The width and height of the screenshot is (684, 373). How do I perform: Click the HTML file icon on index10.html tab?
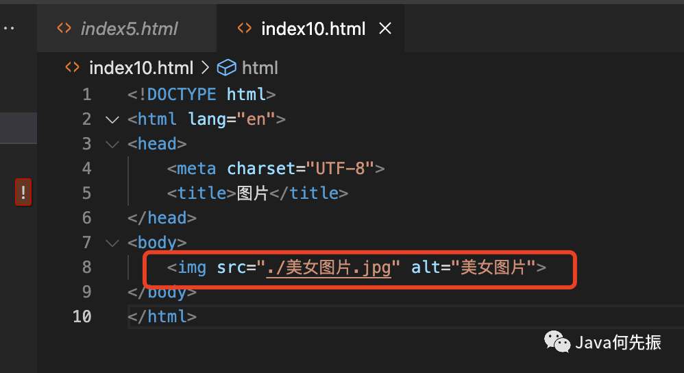click(x=245, y=29)
